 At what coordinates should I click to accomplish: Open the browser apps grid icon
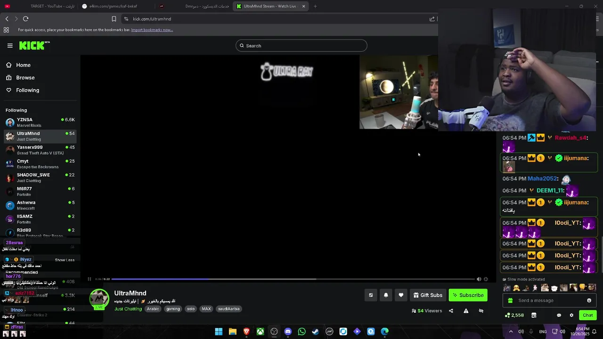pyautogui.click(x=6, y=30)
